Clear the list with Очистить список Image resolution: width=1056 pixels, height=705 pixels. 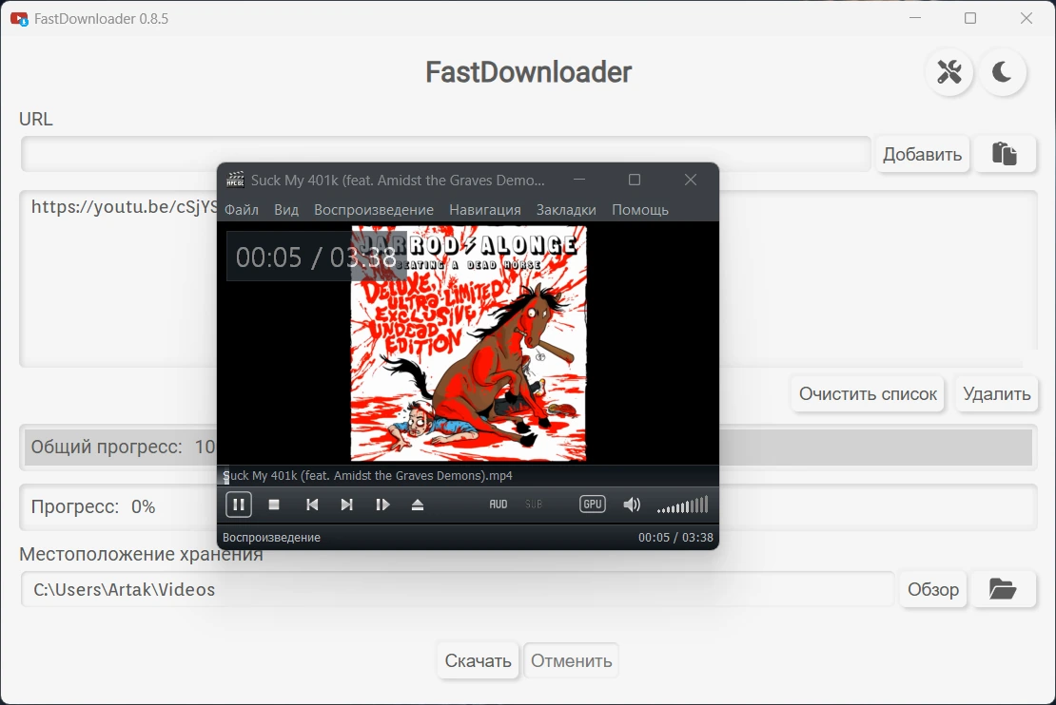[868, 393]
